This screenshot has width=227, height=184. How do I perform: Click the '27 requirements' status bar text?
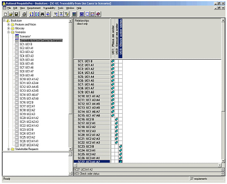click(199, 179)
